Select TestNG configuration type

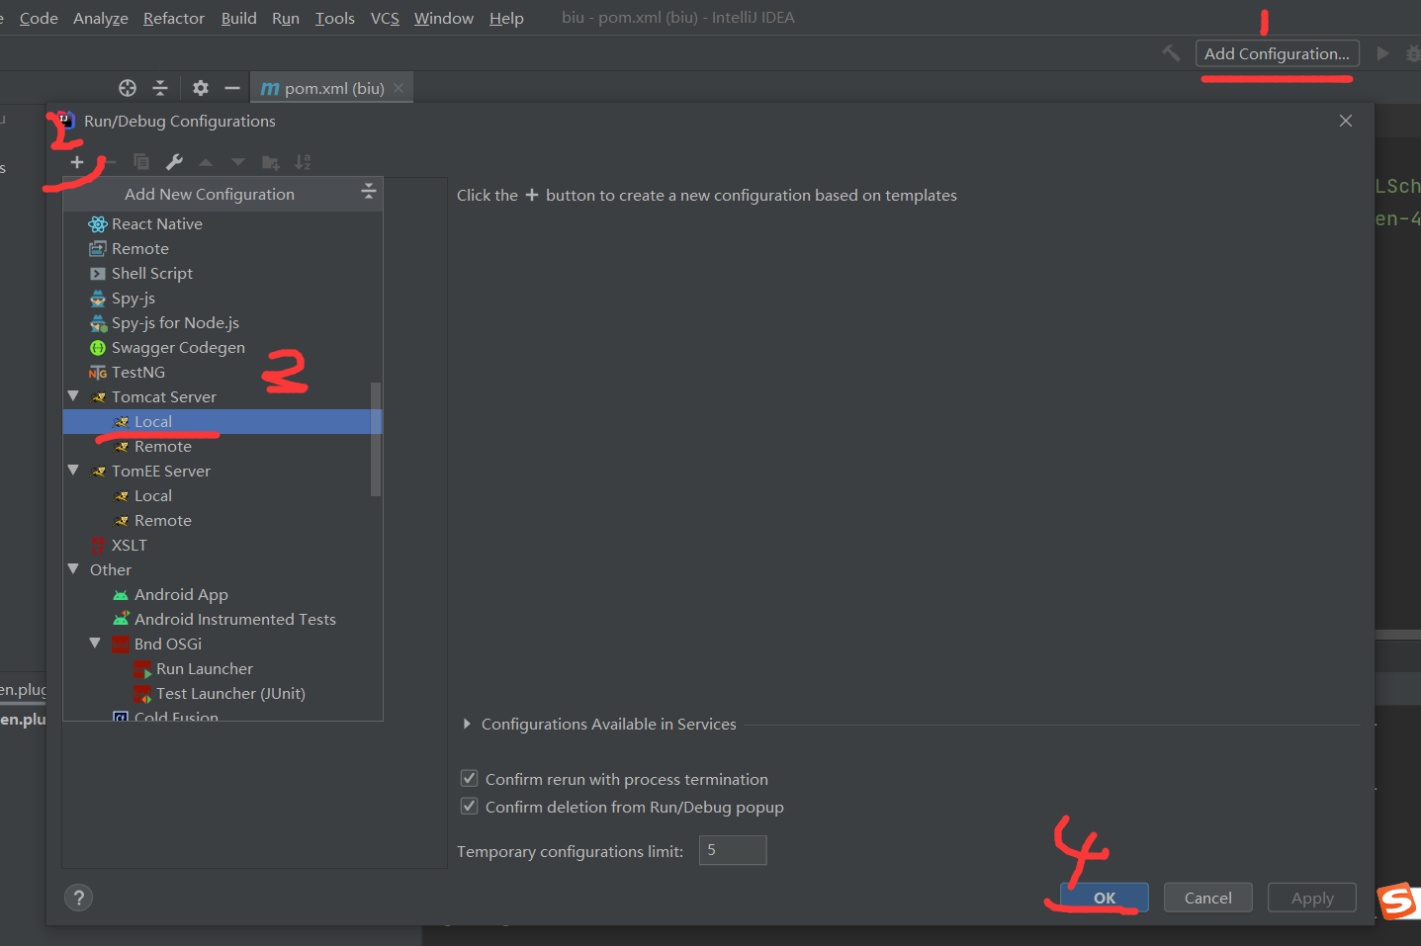tap(138, 372)
